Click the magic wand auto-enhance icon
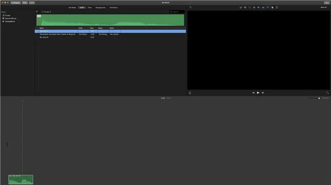331x185 pixels. coord(191,7)
